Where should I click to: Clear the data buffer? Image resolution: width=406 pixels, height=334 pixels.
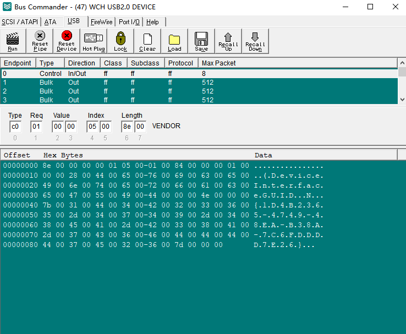coord(147,41)
